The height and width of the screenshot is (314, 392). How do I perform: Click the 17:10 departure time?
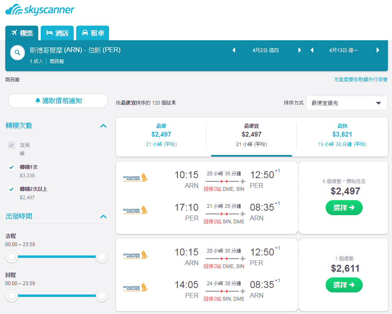coord(186,207)
